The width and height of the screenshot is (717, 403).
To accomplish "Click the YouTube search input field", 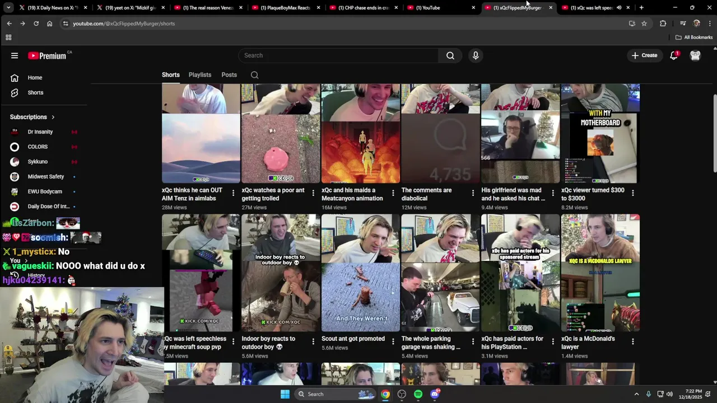I will 339,55.
